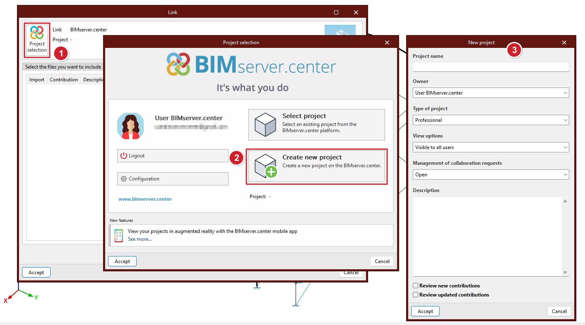Click the user avatar picture
585x325 pixels.
(x=130, y=126)
